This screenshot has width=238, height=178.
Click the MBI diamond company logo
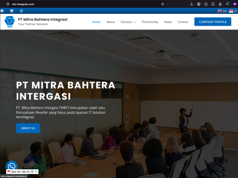[10, 22]
